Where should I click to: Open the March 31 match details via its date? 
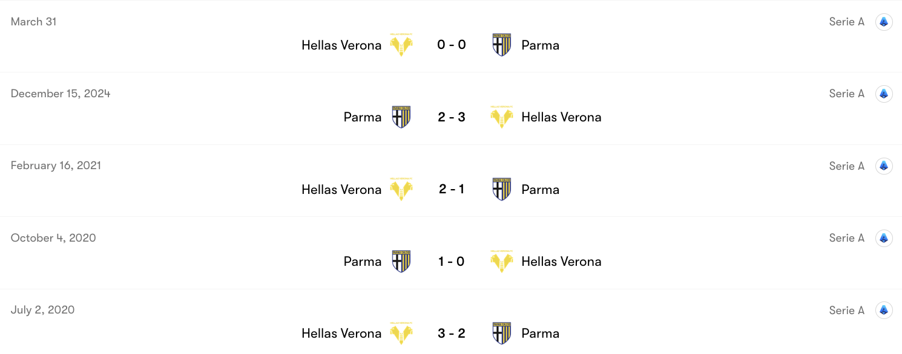tap(33, 21)
